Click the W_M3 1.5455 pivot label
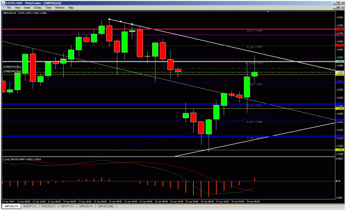This screenshot has width=346, height=210. click(255, 47)
